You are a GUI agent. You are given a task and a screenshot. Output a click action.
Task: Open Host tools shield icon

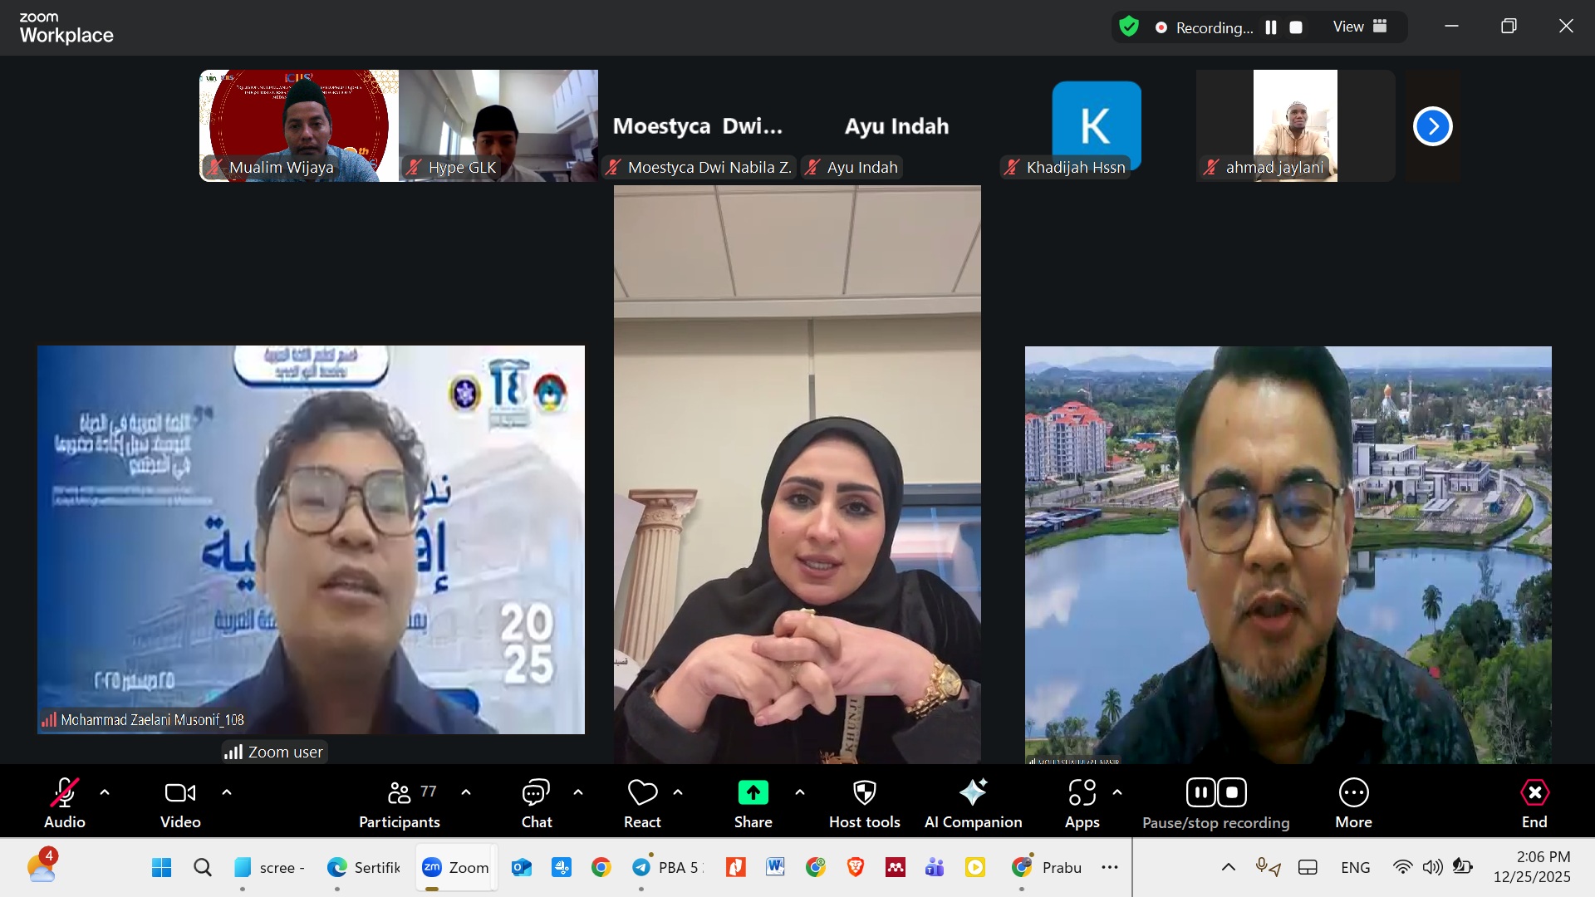click(x=864, y=793)
